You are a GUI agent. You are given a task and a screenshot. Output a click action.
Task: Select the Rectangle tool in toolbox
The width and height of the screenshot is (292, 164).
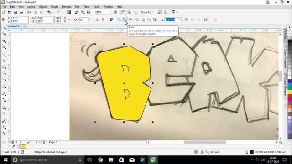point(4,67)
